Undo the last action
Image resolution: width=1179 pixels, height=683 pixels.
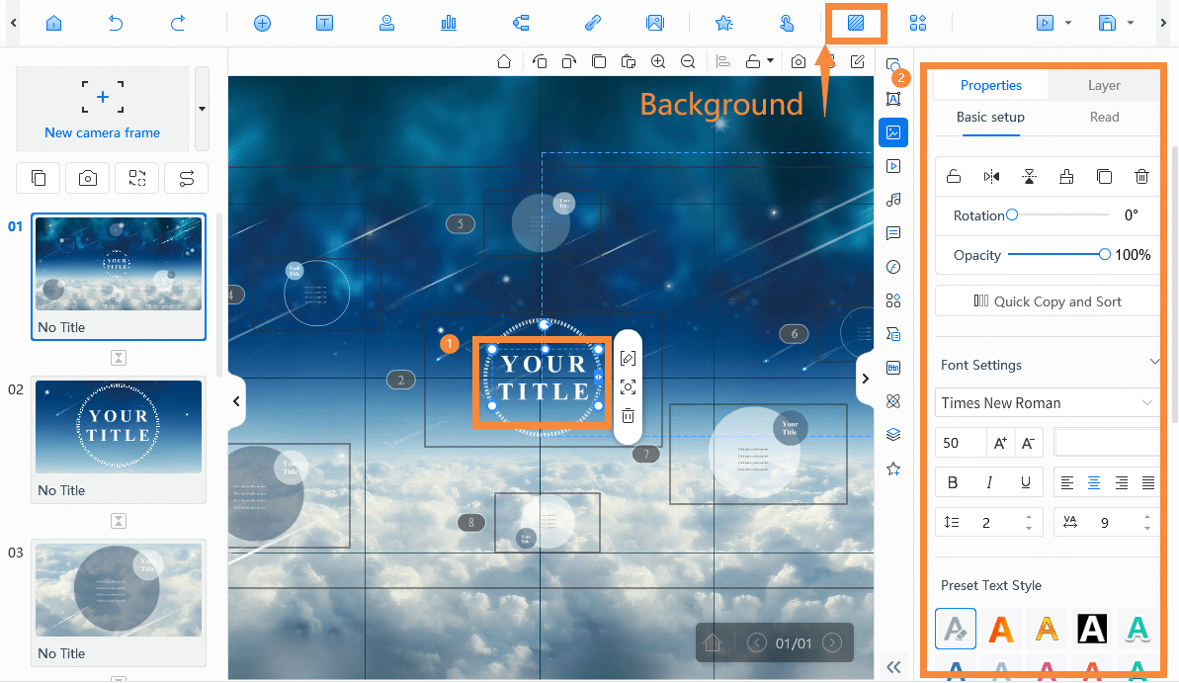(116, 23)
